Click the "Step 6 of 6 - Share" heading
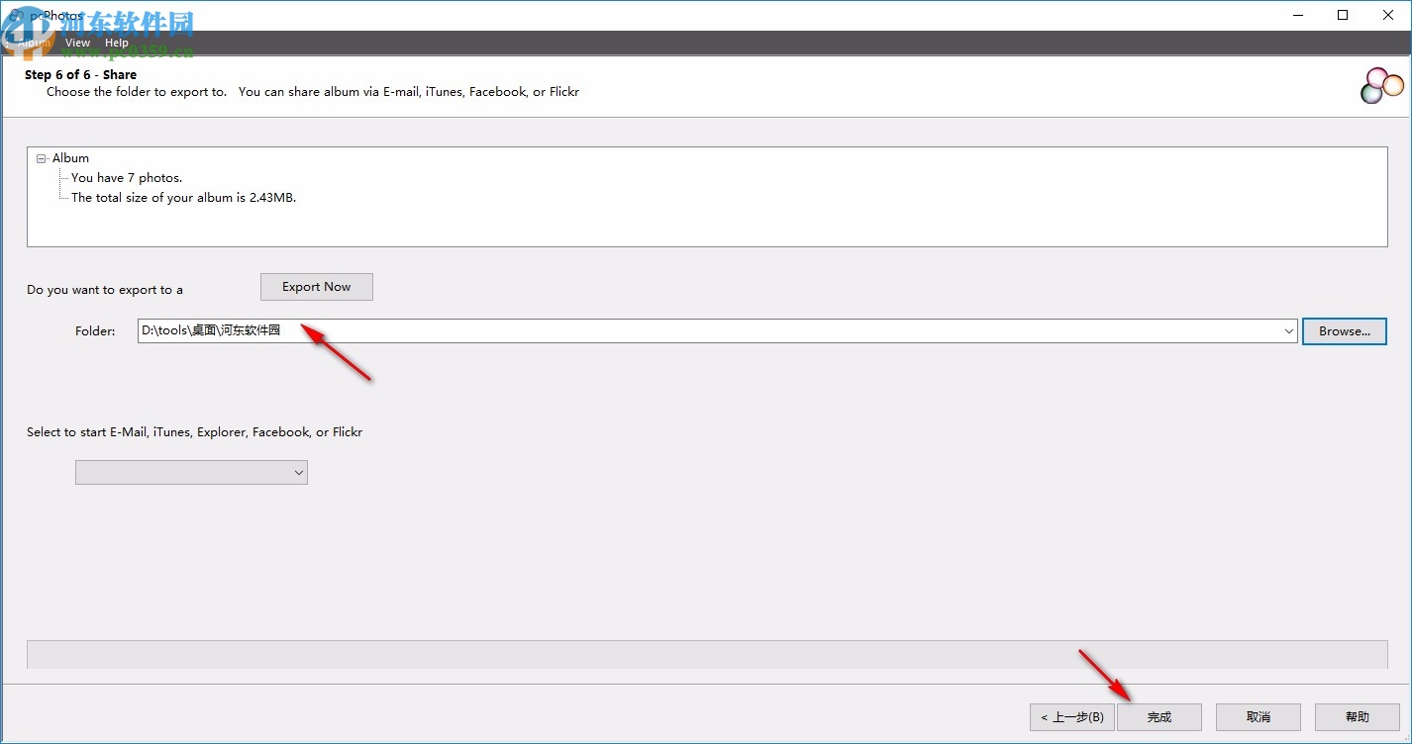The width and height of the screenshot is (1412, 744). click(x=80, y=75)
